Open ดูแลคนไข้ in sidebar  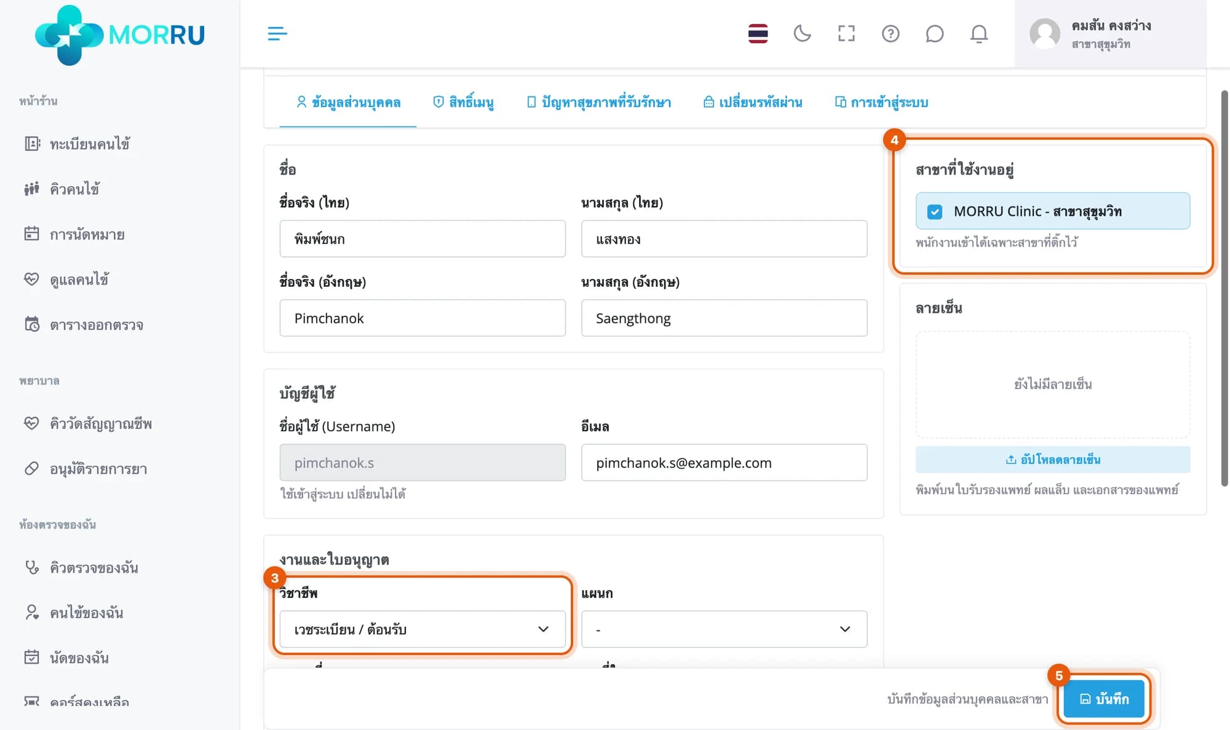click(66, 280)
